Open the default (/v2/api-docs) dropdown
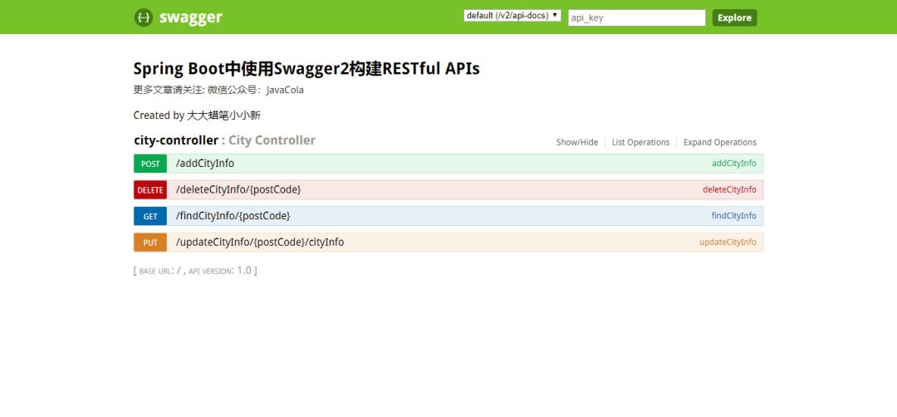 pos(512,16)
